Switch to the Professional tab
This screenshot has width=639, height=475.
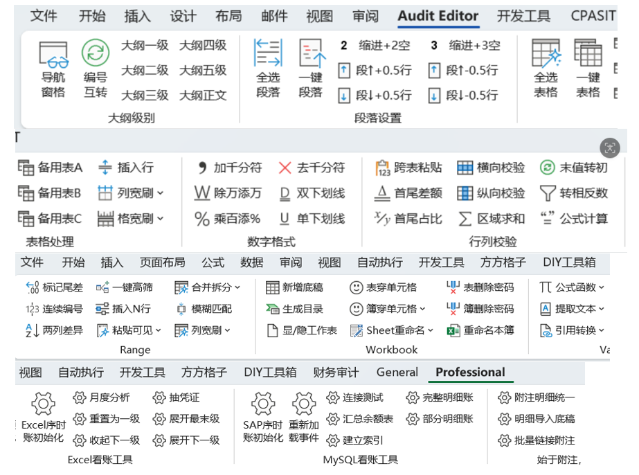(x=470, y=373)
